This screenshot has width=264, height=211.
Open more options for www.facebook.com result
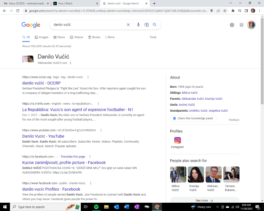(x=90, y=183)
